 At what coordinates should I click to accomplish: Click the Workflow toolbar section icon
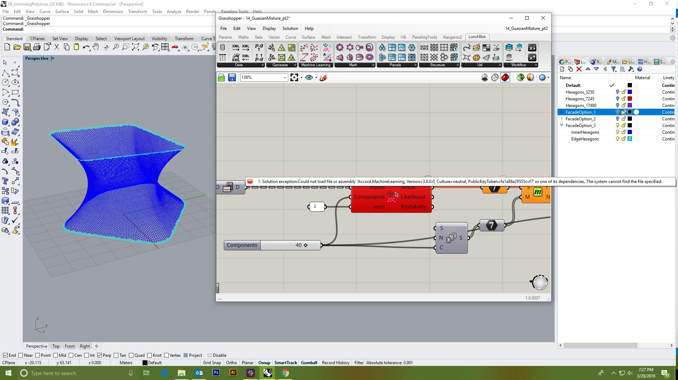[517, 65]
